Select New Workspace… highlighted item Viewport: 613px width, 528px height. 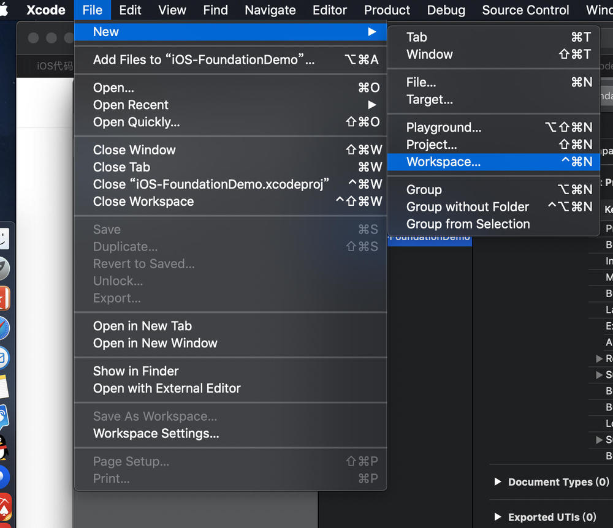click(x=493, y=162)
